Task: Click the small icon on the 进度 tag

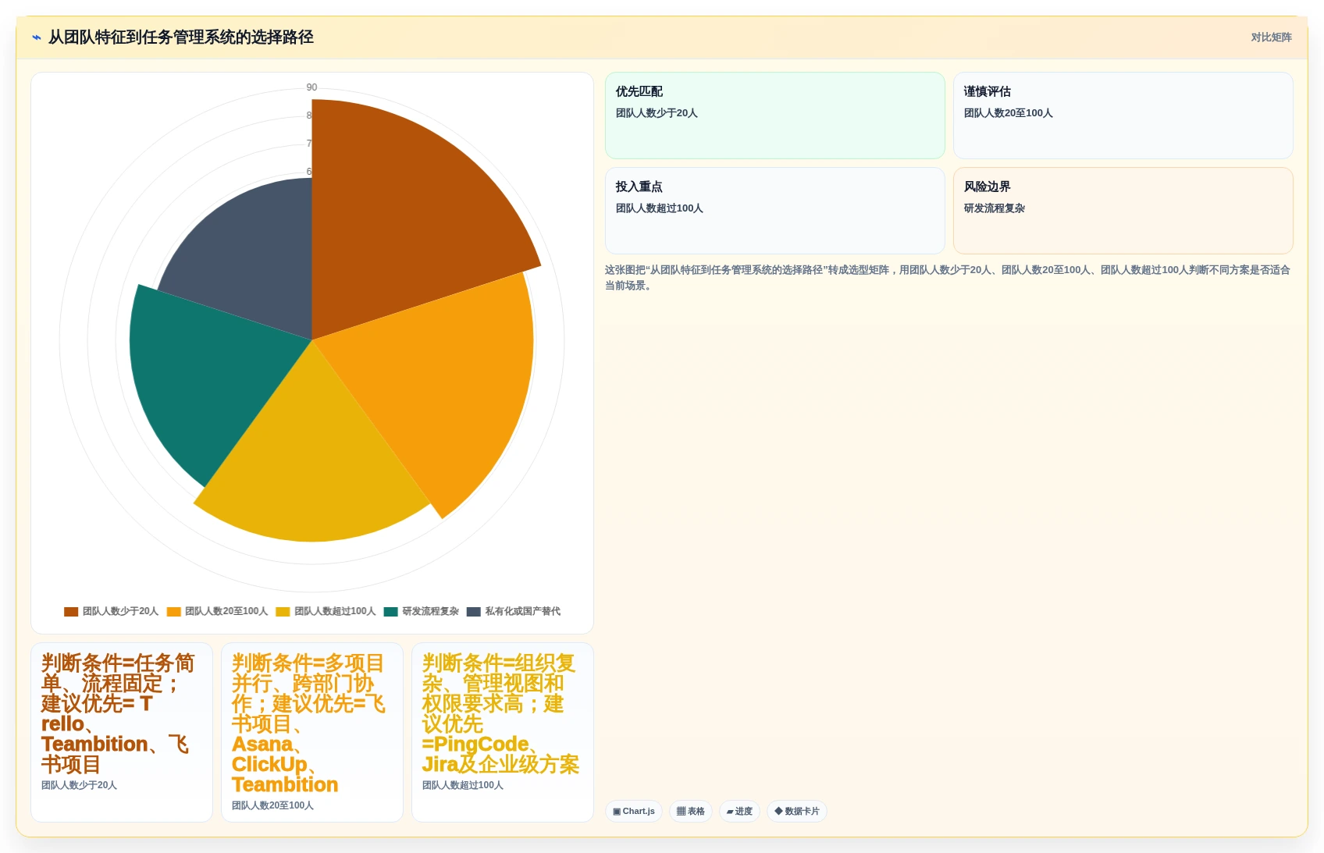Action: (x=730, y=812)
